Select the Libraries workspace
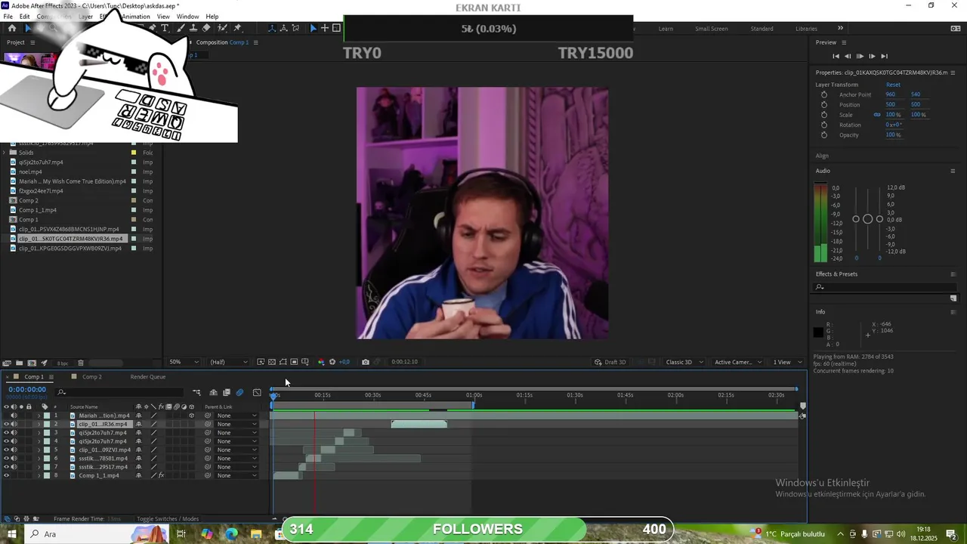 [806, 29]
